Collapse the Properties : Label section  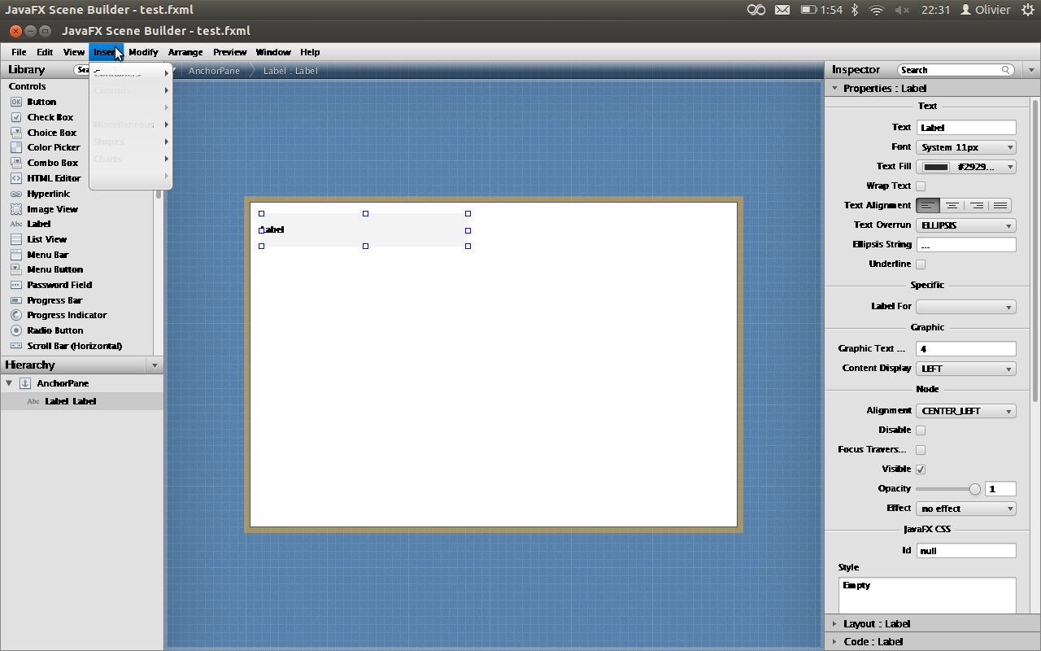tap(834, 88)
